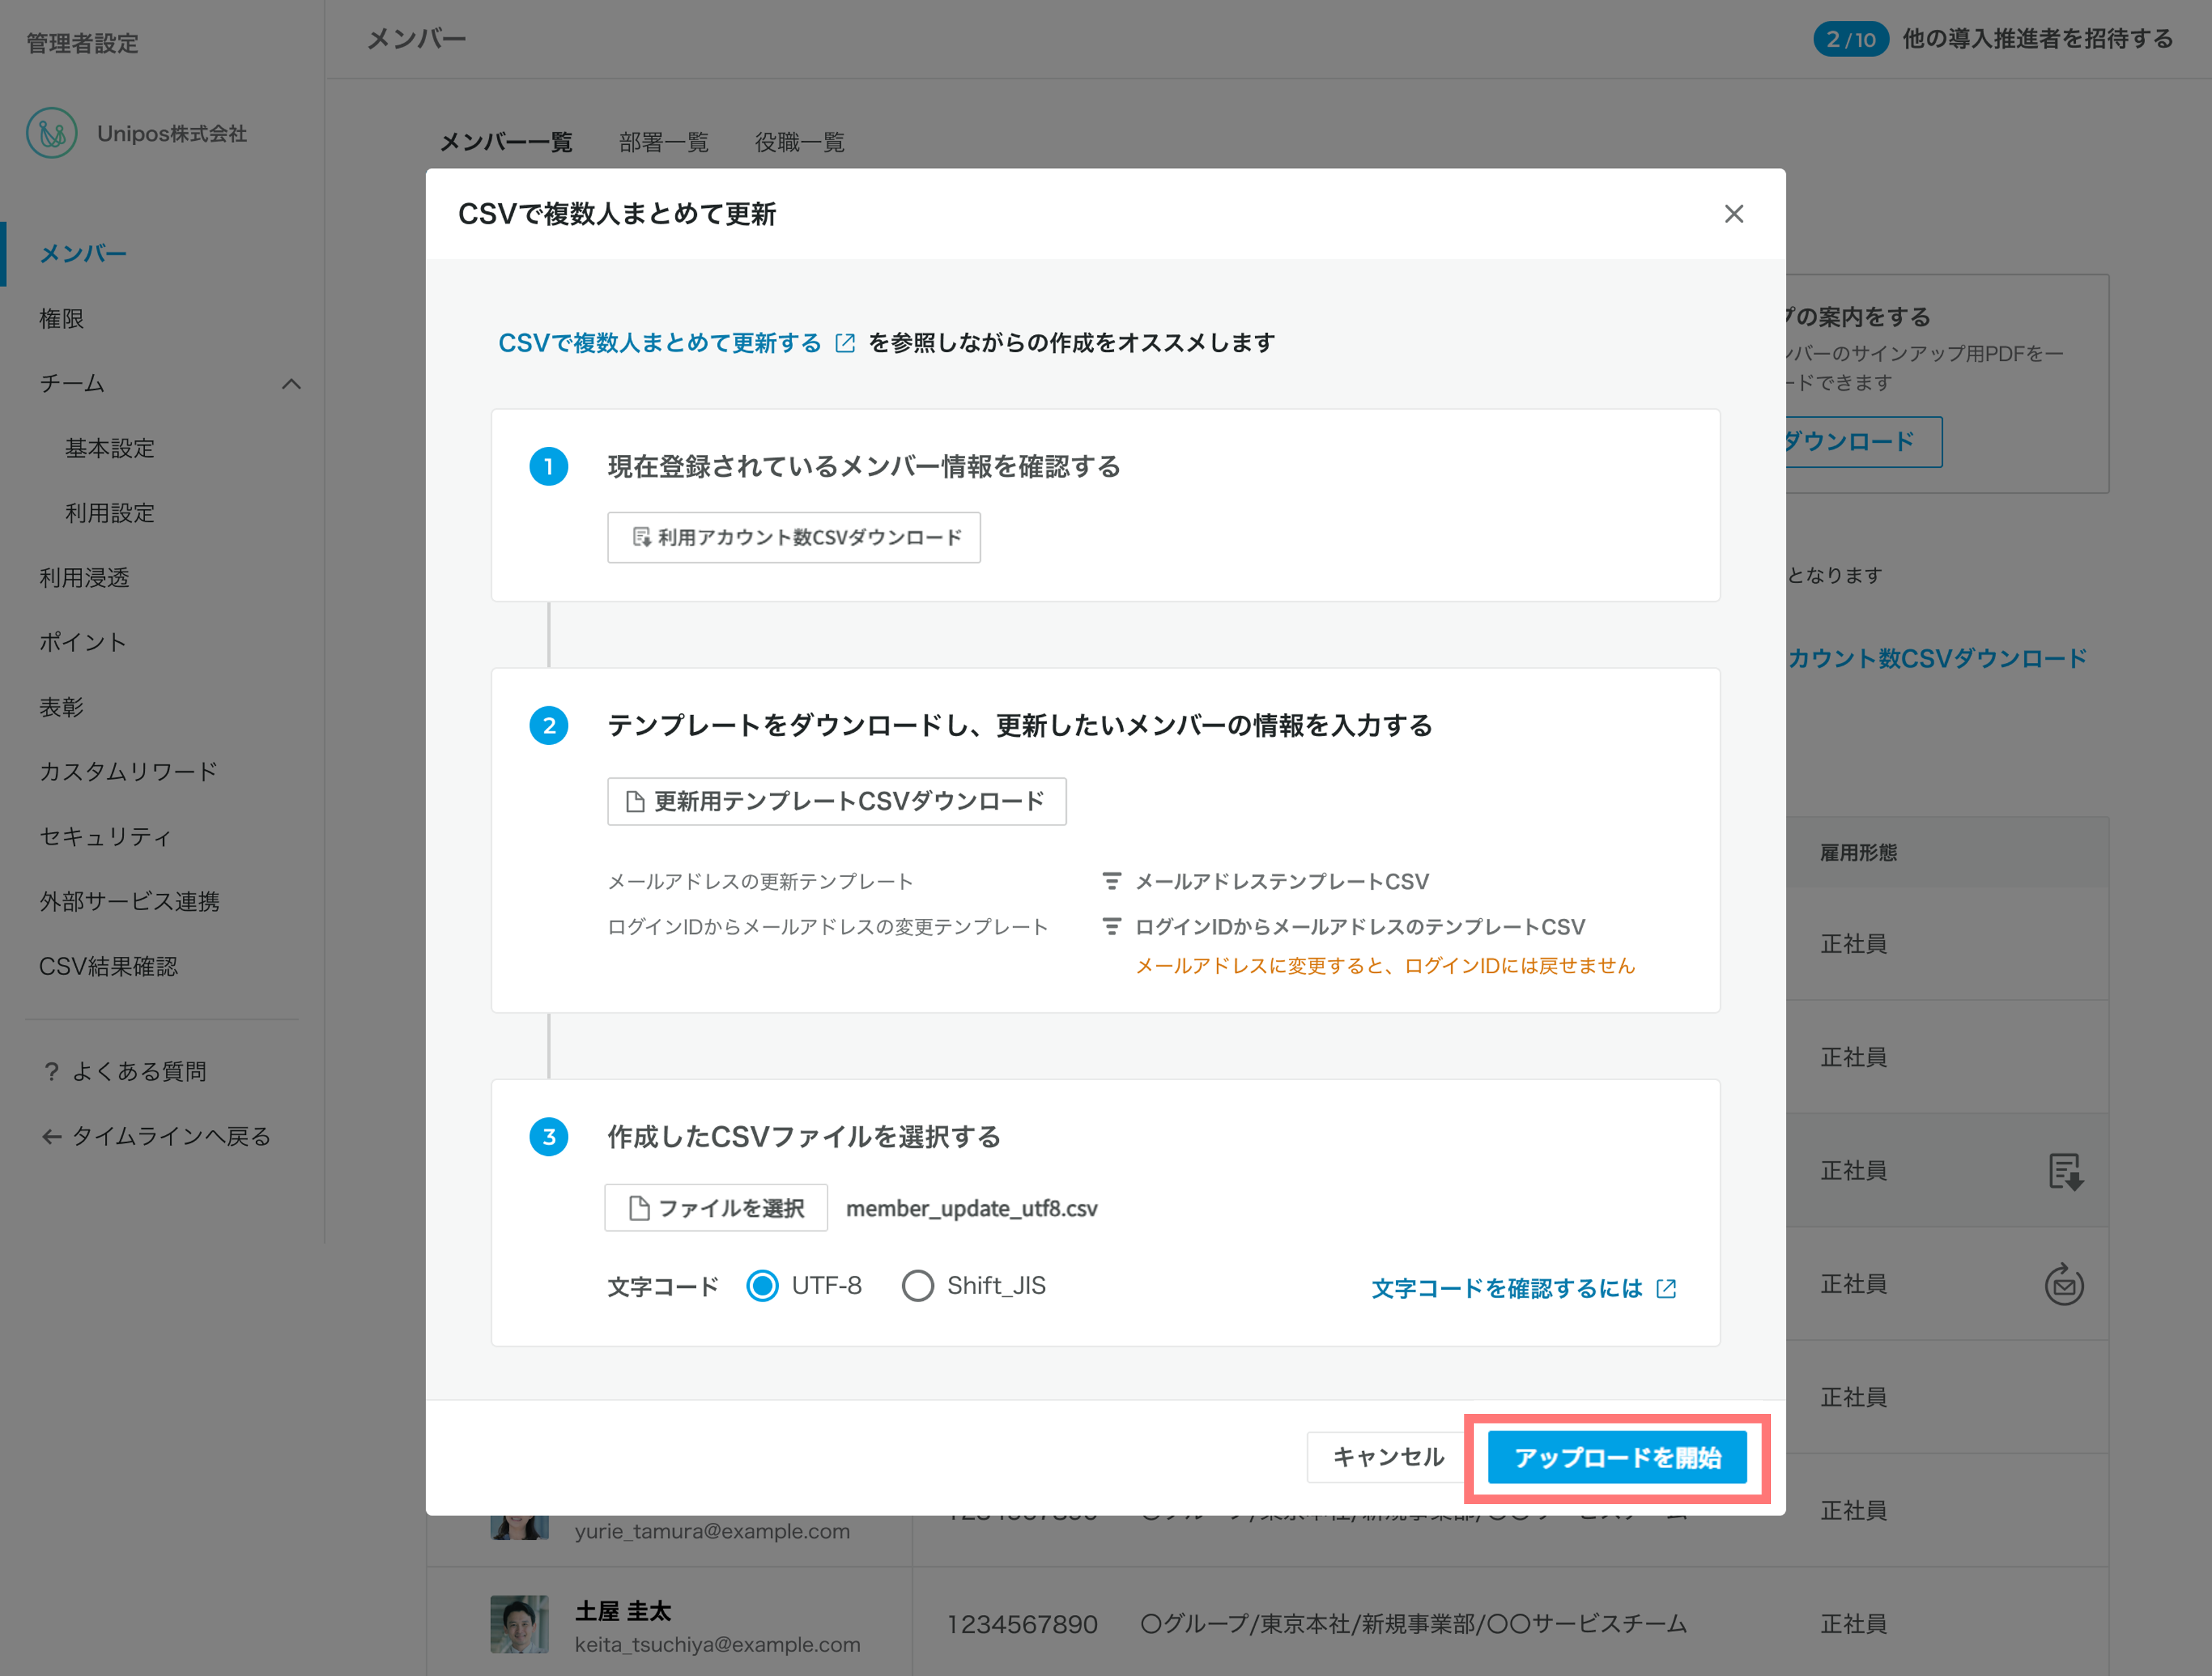The image size is (2212, 1676).
Task: Click the question mark icon beside よくある質問
Action: coord(52,1071)
